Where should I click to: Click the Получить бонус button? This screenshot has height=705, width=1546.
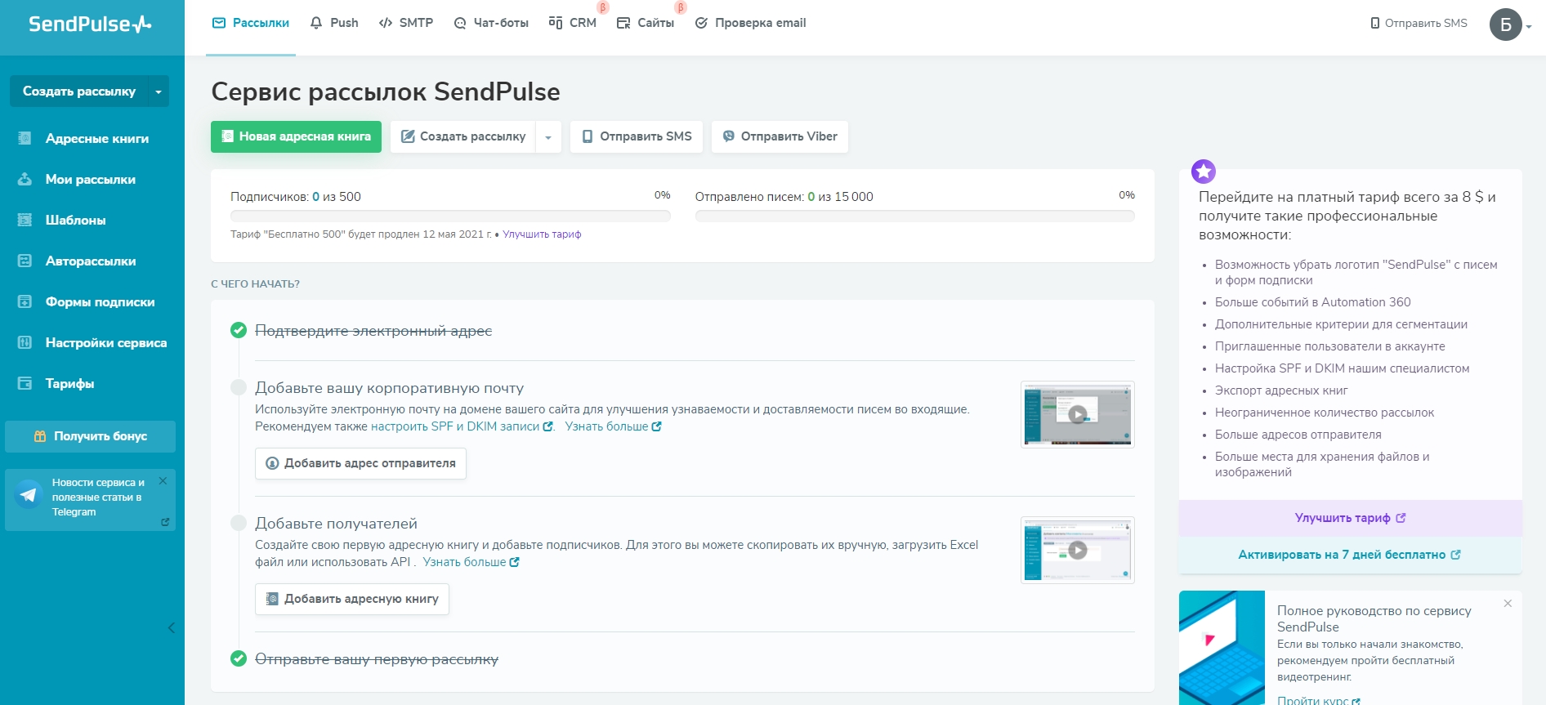click(x=90, y=436)
